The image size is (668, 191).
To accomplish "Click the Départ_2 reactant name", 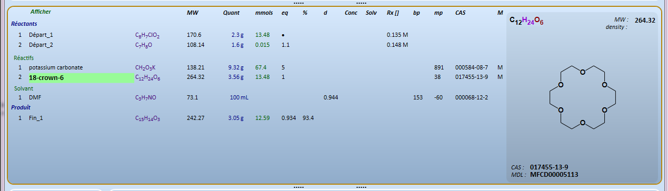I will [x=41, y=45].
